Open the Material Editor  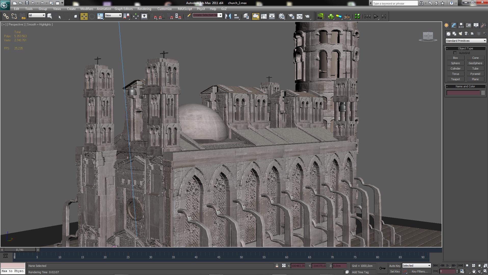coord(282,16)
